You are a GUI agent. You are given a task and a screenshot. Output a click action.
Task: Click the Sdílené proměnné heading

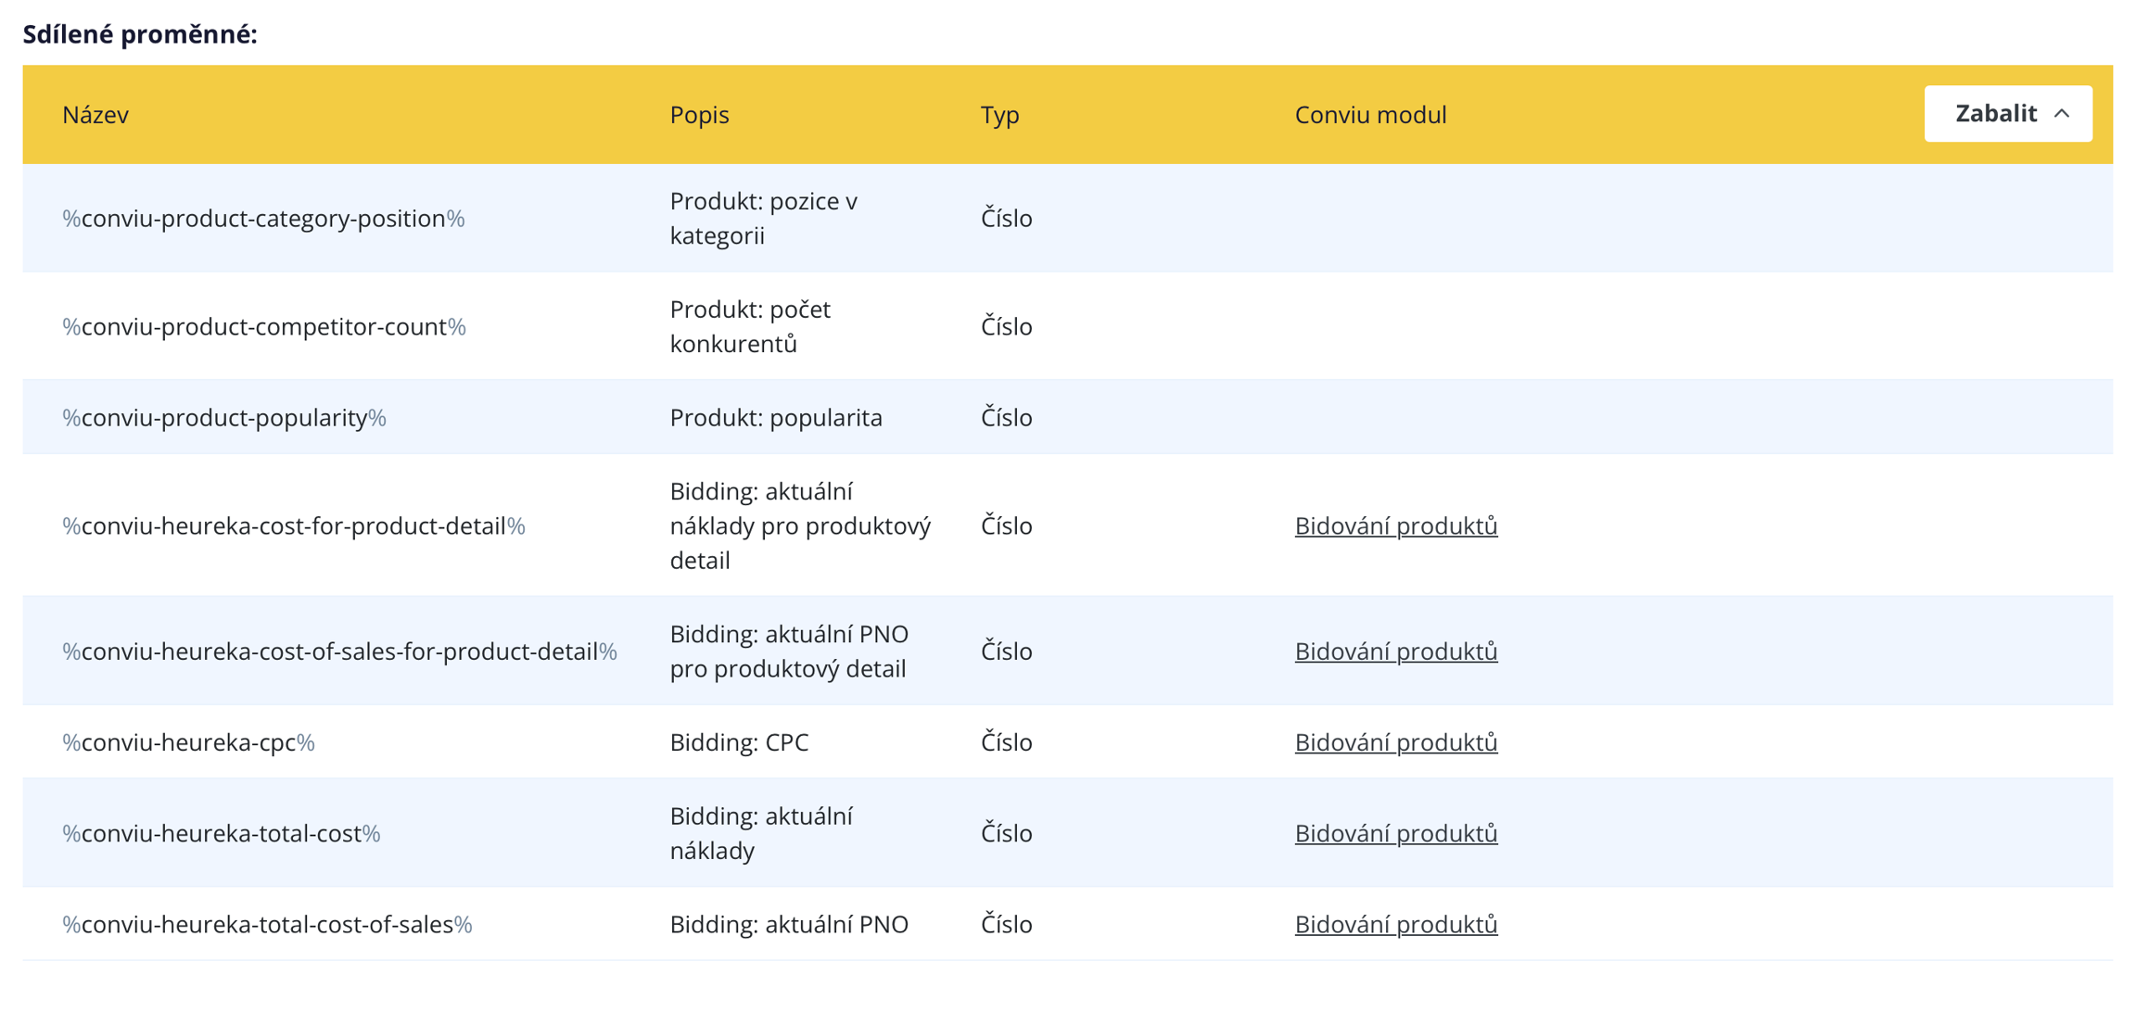(x=140, y=34)
